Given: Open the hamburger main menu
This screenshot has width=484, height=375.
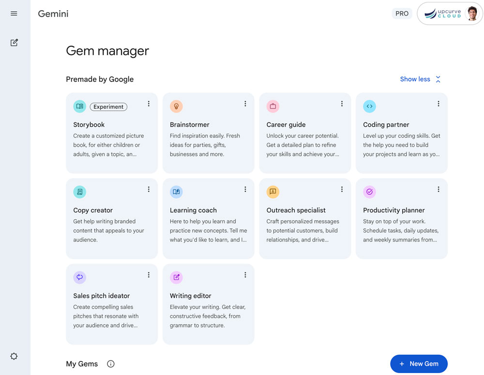Looking at the screenshot, I should tap(14, 14).
